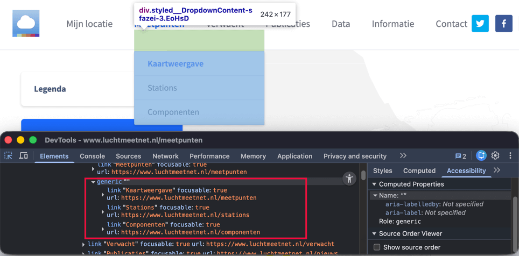Open DevTools settings gear
The height and width of the screenshot is (256, 519).
coord(495,156)
